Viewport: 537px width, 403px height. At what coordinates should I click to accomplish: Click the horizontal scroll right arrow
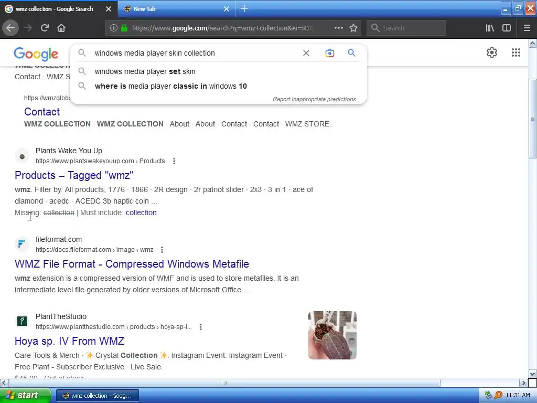pos(523,383)
